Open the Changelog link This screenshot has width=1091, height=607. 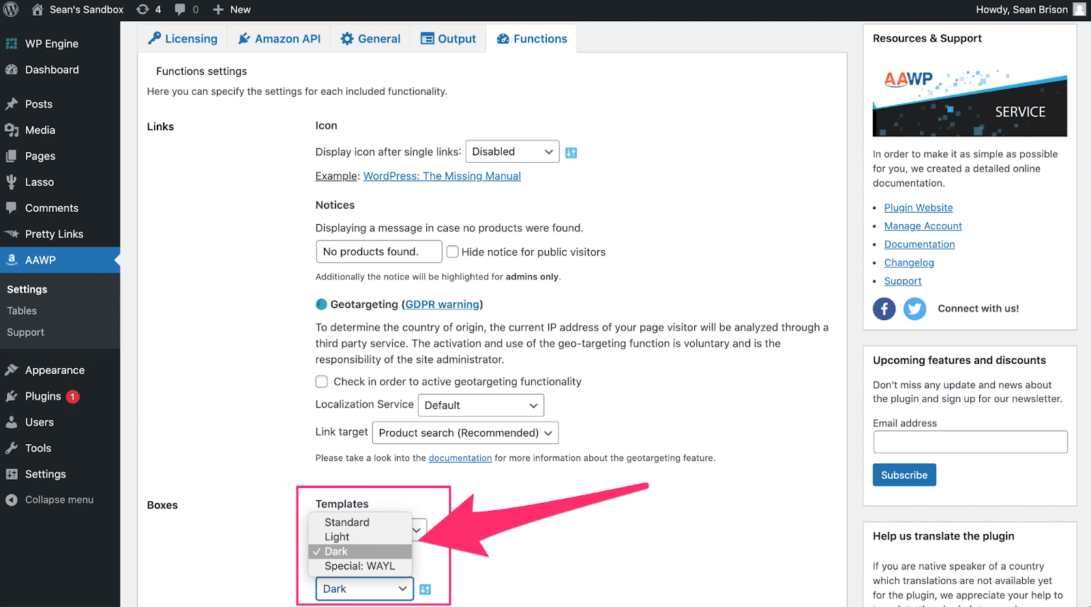click(909, 263)
